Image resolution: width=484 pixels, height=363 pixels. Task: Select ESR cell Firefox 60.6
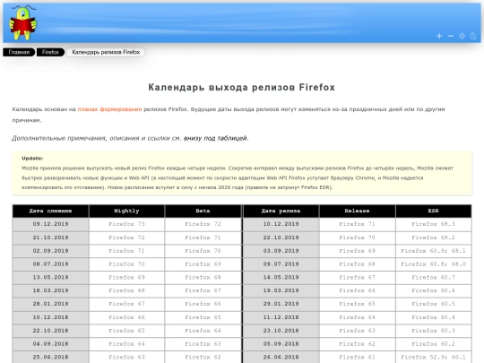tap(434, 290)
